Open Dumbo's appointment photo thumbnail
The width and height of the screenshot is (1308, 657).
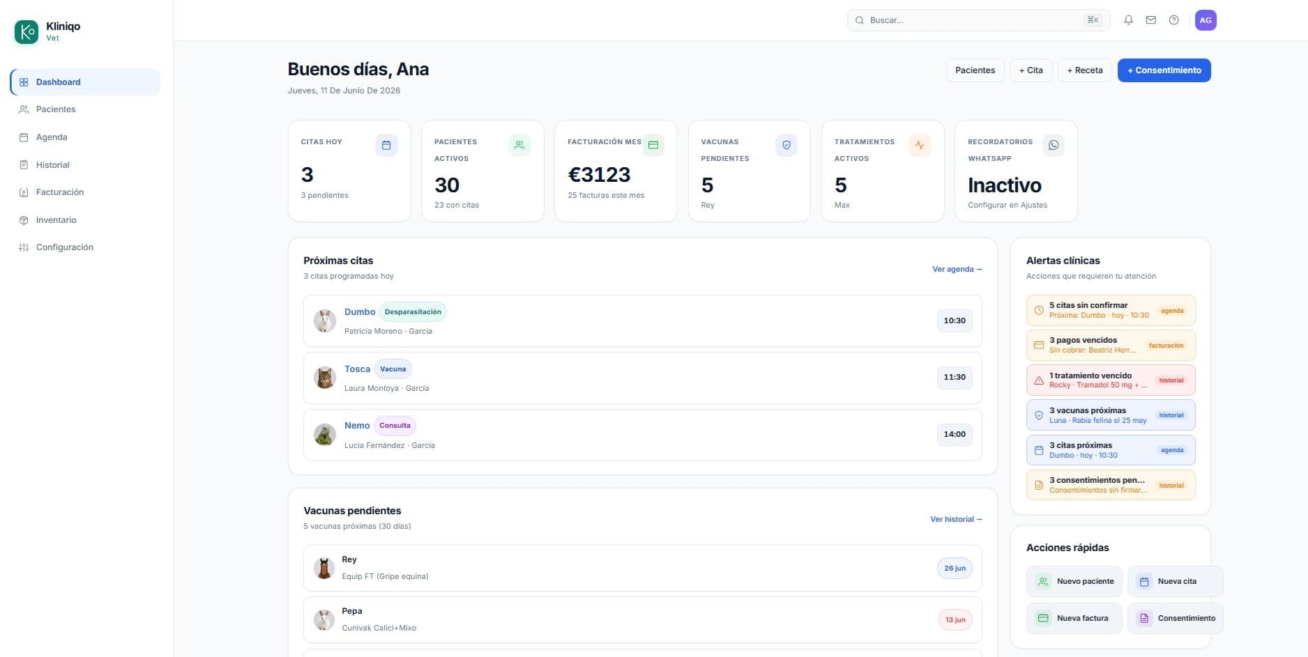[324, 320]
